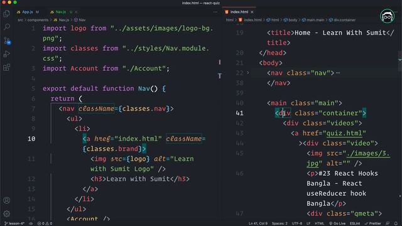The width and height of the screenshot is (402, 226).
Task: Click 'body' in right breadcrumb
Action: [x=290, y=19]
